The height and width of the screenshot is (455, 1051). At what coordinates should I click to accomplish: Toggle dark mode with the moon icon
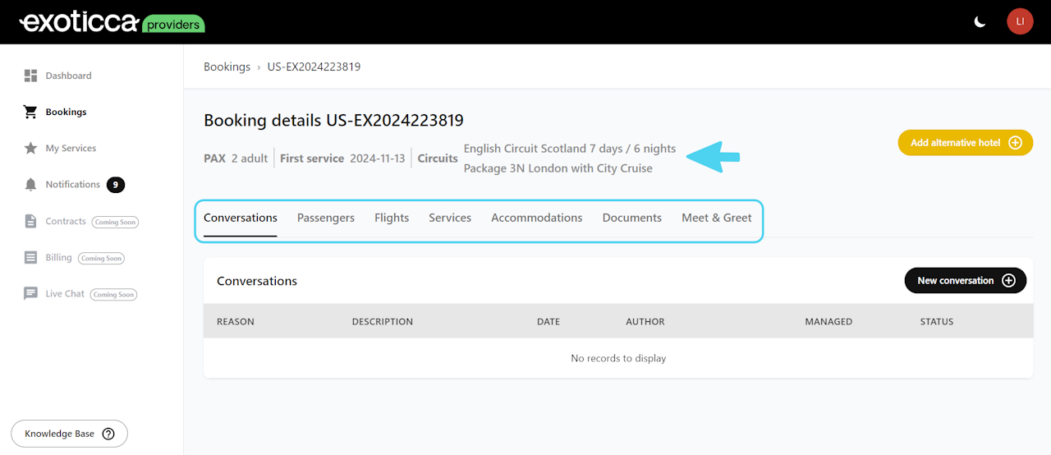(x=980, y=21)
